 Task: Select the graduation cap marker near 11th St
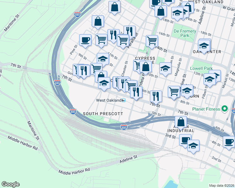tap(103, 60)
